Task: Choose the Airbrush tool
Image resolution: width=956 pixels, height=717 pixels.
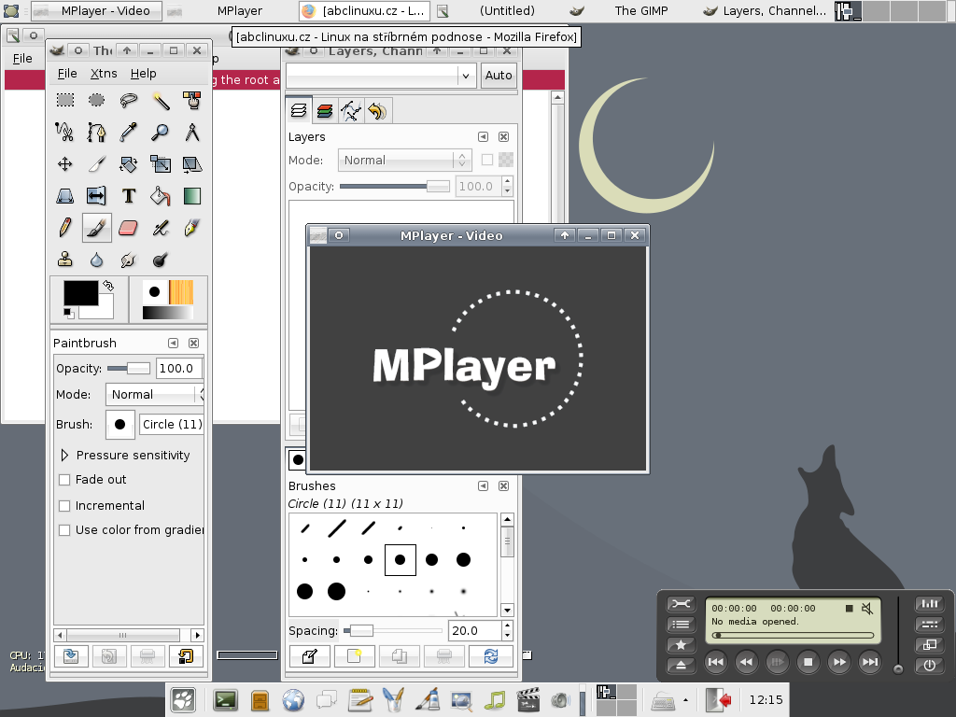Action: click(161, 228)
